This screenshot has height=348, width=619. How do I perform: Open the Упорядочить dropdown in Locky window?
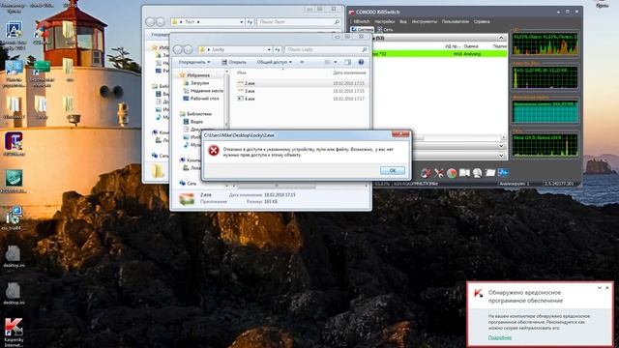(194, 62)
